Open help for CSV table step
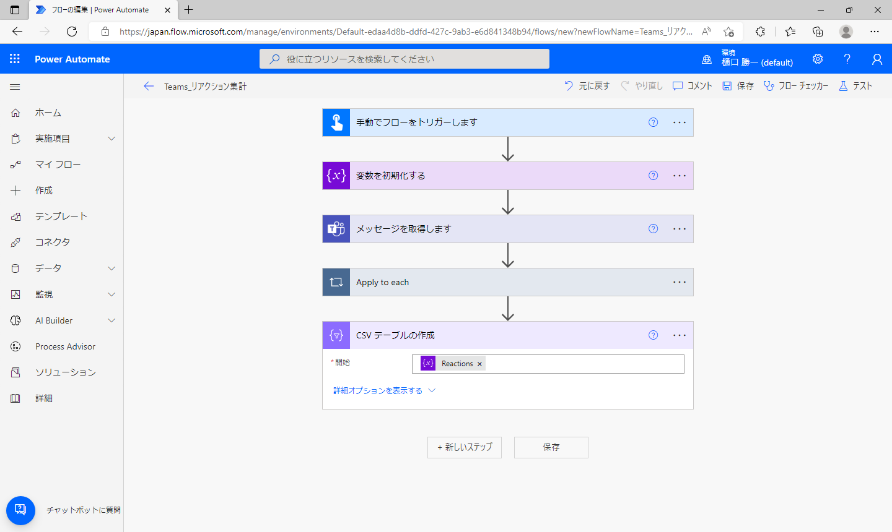Image resolution: width=892 pixels, height=532 pixels. coord(653,335)
